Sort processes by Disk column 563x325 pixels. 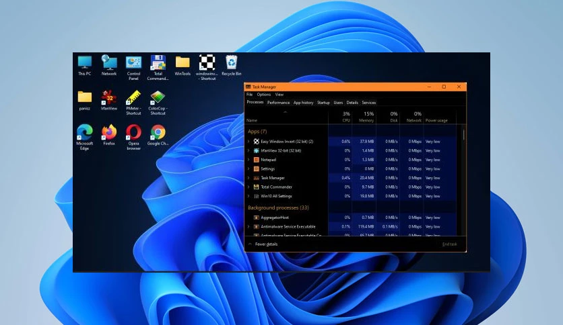click(x=388, y=117)
